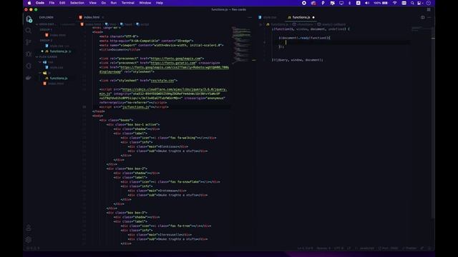Open the Selection menu
This screenshot has width=458, height=257.
[77, 3]
